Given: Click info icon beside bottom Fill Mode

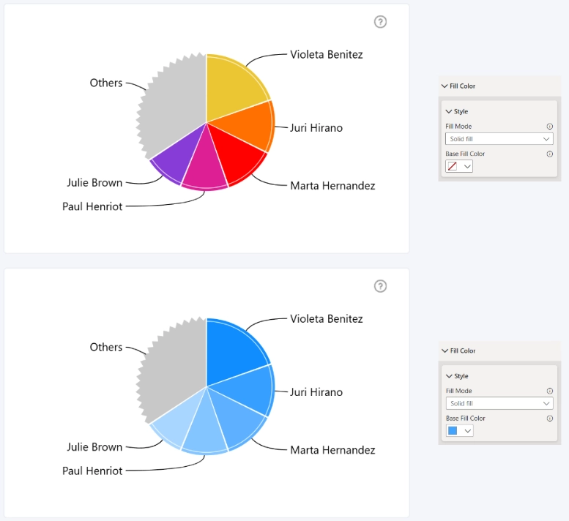Looking at the screenshot, I should coord(550,391).
